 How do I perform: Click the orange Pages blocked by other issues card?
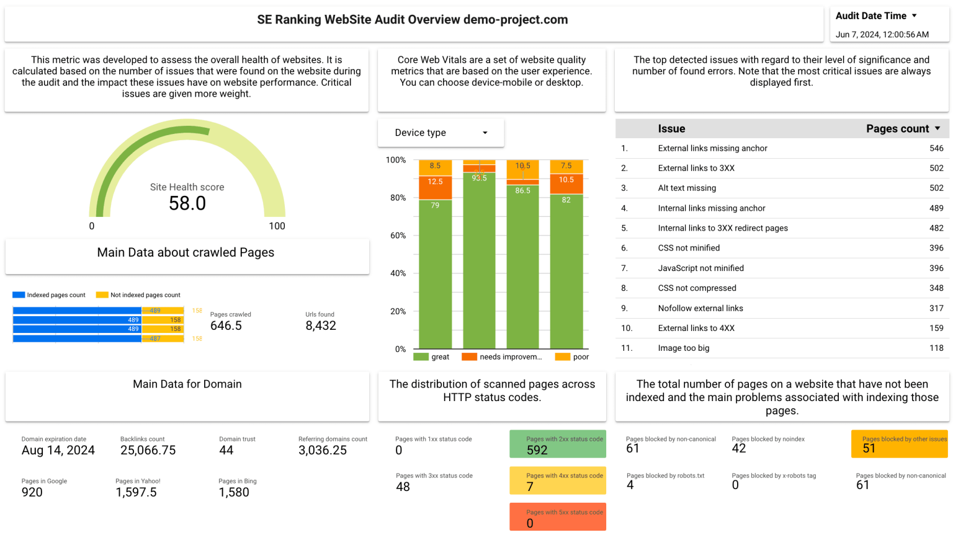(x=899, y=444)
